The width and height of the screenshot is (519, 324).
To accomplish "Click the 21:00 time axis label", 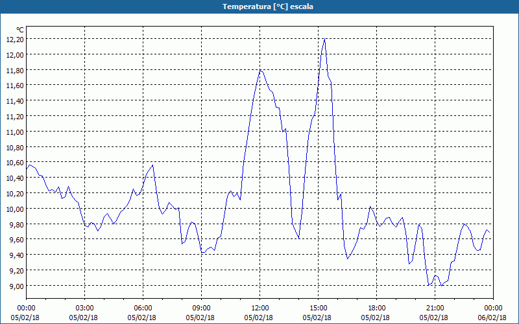I will tap(435, 308).
